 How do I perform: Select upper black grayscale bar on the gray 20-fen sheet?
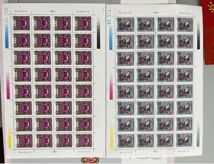click(x=198, y=35)
